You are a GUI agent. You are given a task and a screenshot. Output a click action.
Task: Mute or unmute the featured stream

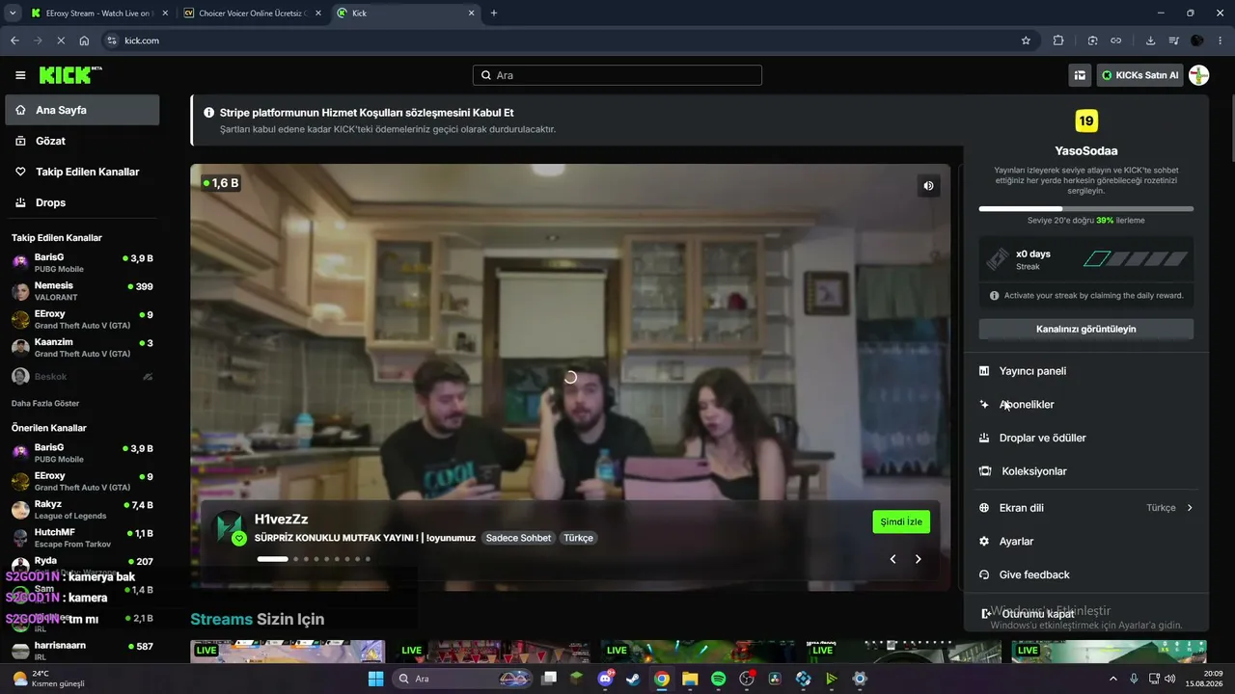tap(928, 186)
